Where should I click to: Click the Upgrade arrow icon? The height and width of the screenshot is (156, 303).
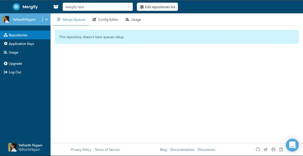(x=6, y=63)
